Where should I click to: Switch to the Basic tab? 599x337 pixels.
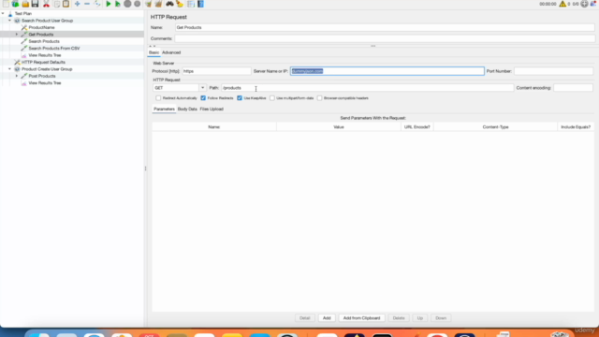(x=153, y=52)
